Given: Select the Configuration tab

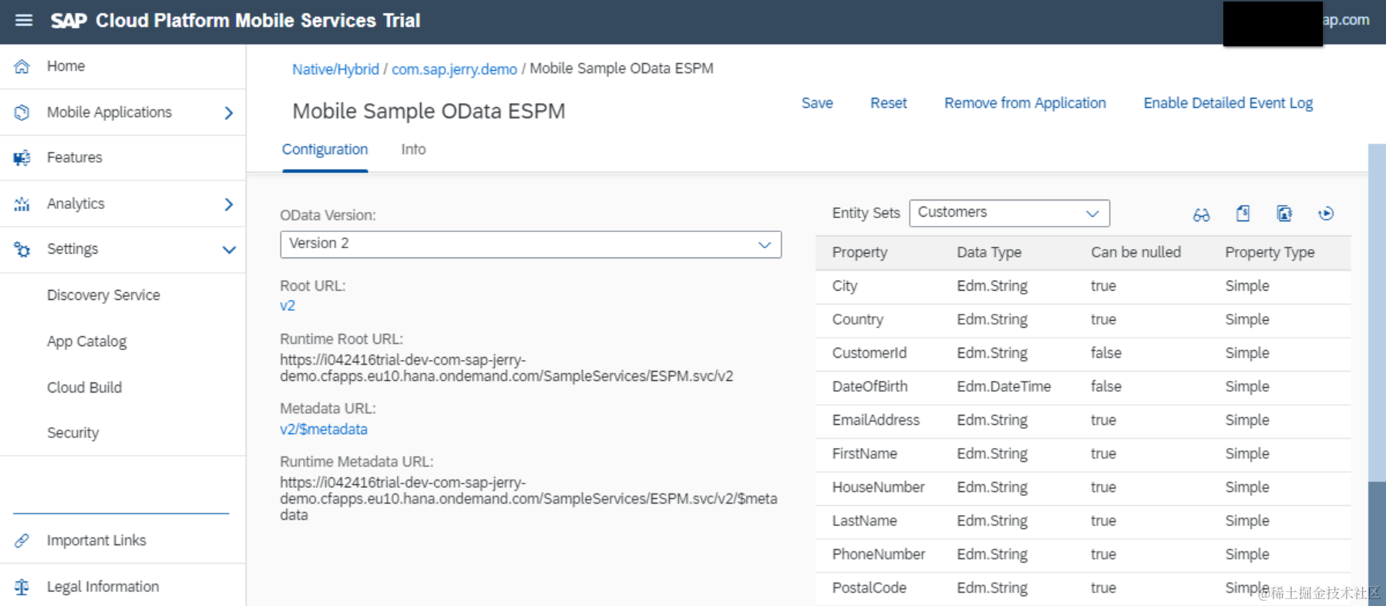Looking at the screenshot, I should pyautogui.click(x=325, y=150).
